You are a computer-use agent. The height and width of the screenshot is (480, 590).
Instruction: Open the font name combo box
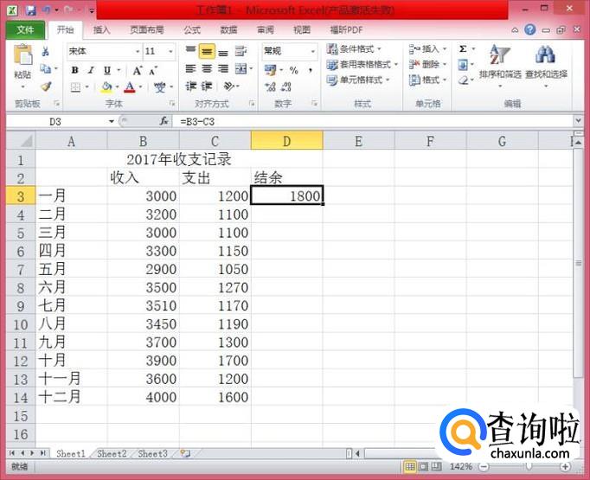tap(104, 51)
